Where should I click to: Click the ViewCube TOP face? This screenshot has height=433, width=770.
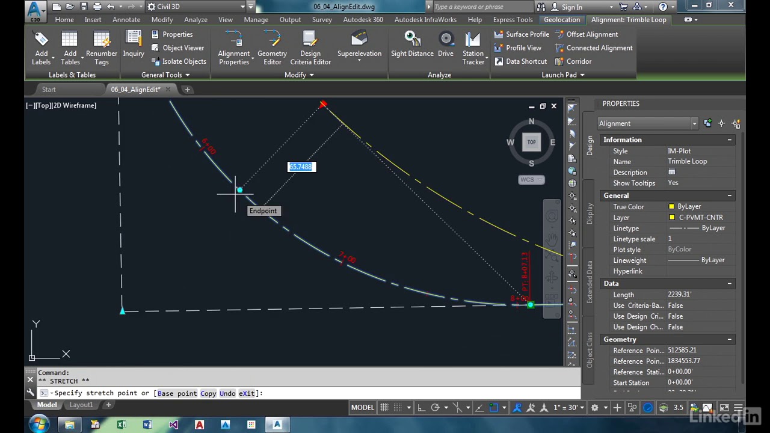pyautogui.click(x=531, y=142)
